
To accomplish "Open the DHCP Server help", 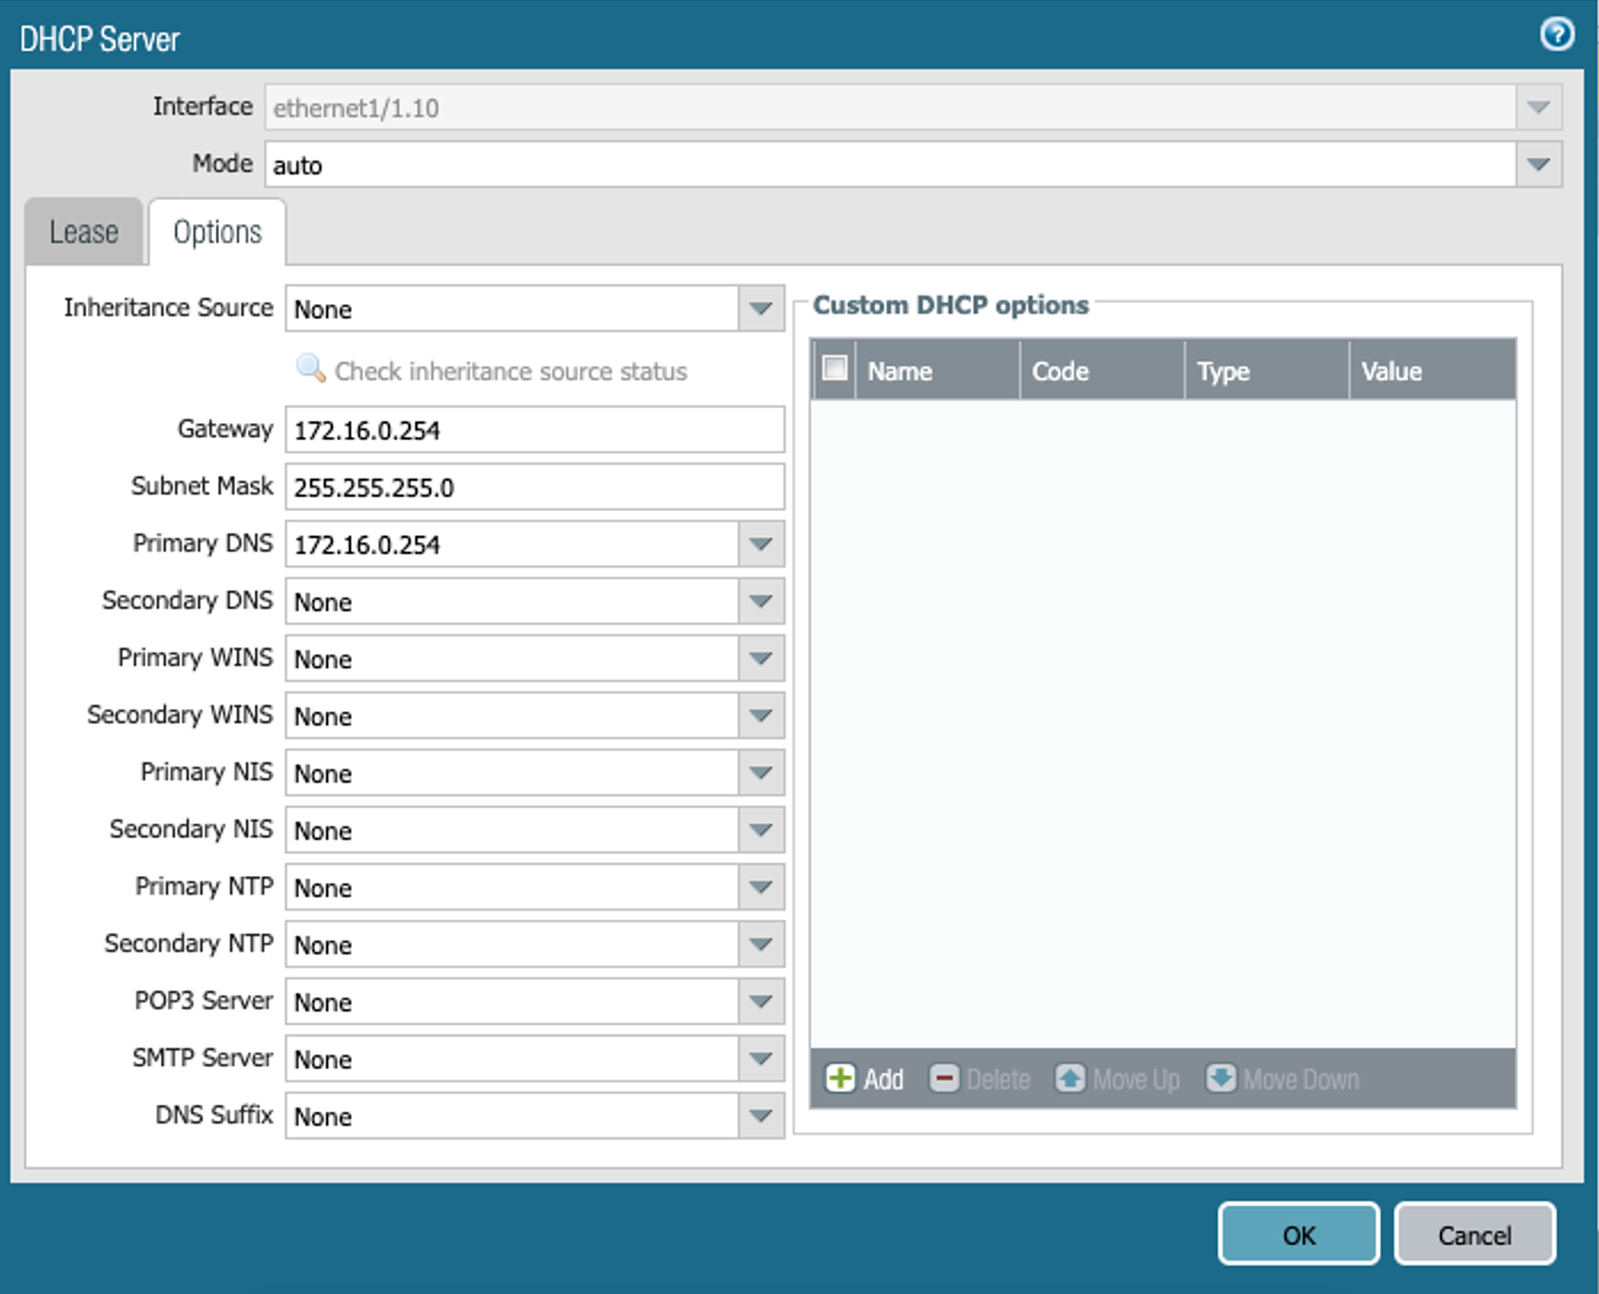I will coord(1555,35).
